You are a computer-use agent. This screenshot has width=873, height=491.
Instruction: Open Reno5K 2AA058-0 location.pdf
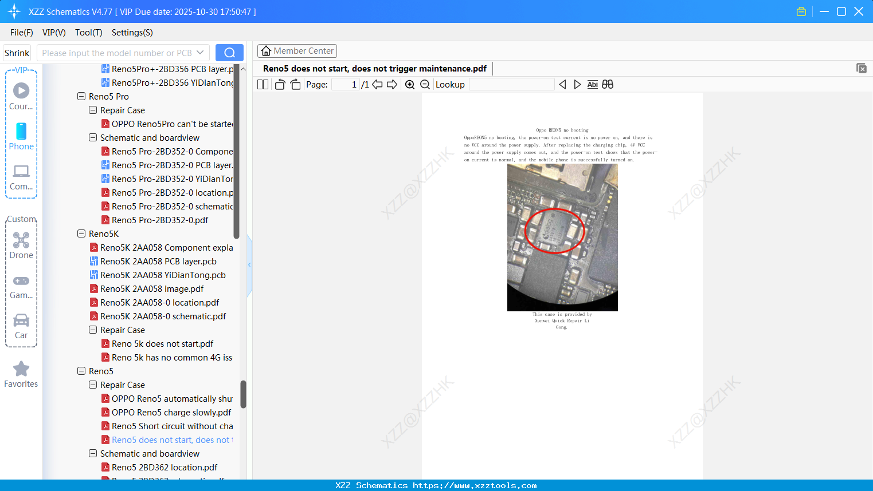pos(154,302)
